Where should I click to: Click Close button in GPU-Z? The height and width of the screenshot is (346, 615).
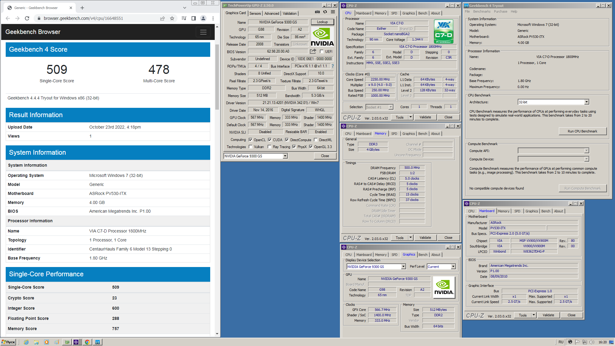point(325,156)
